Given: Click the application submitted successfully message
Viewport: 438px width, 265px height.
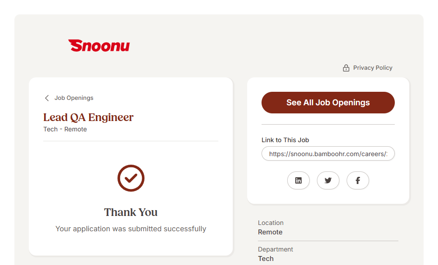Looking at the screenshot, I should click(131, 229).
